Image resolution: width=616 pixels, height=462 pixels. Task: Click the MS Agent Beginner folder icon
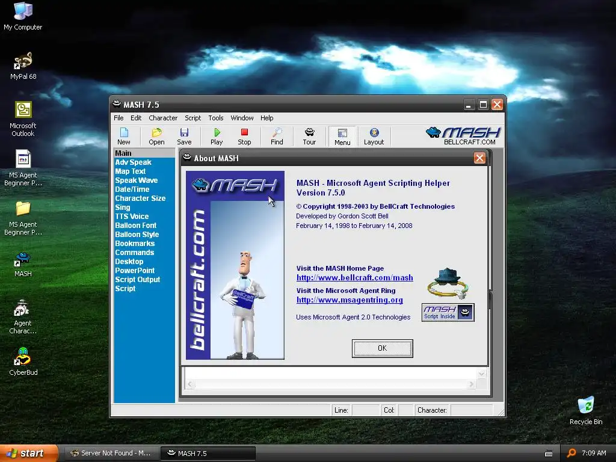[x=23, y=218]
